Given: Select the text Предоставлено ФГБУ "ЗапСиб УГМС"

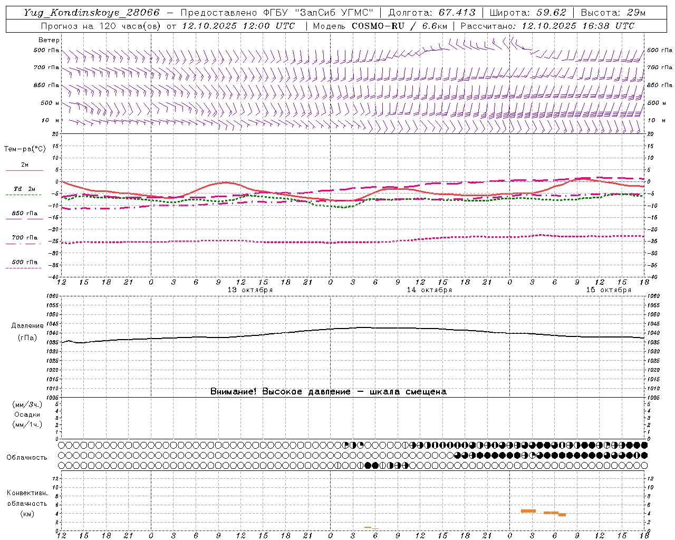Looking at the screenshot, I should [x=277, y=13].
